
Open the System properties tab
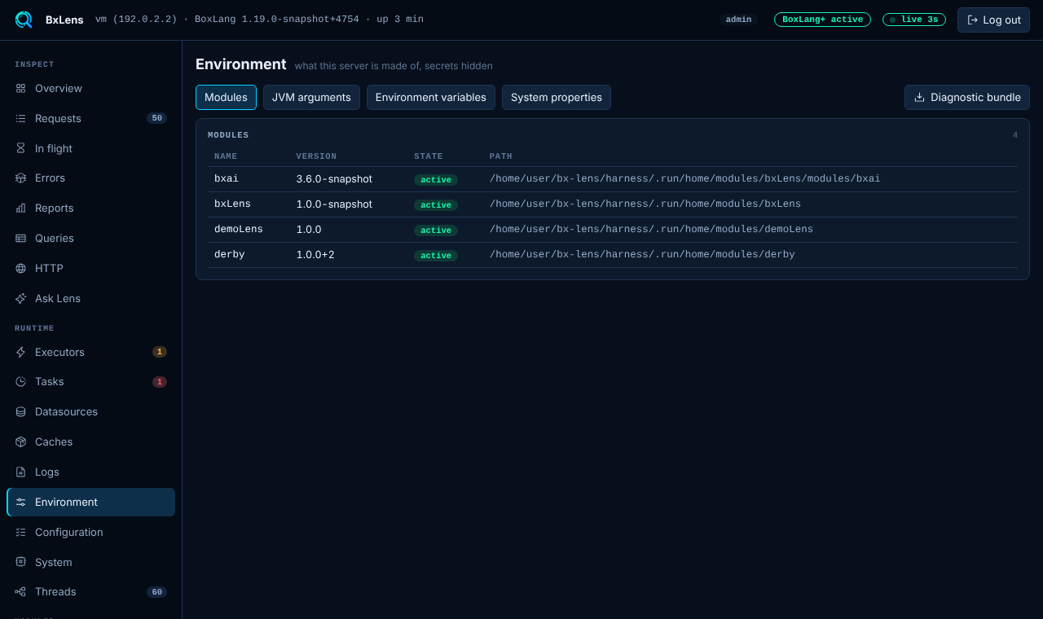click(x=557, y=97)
